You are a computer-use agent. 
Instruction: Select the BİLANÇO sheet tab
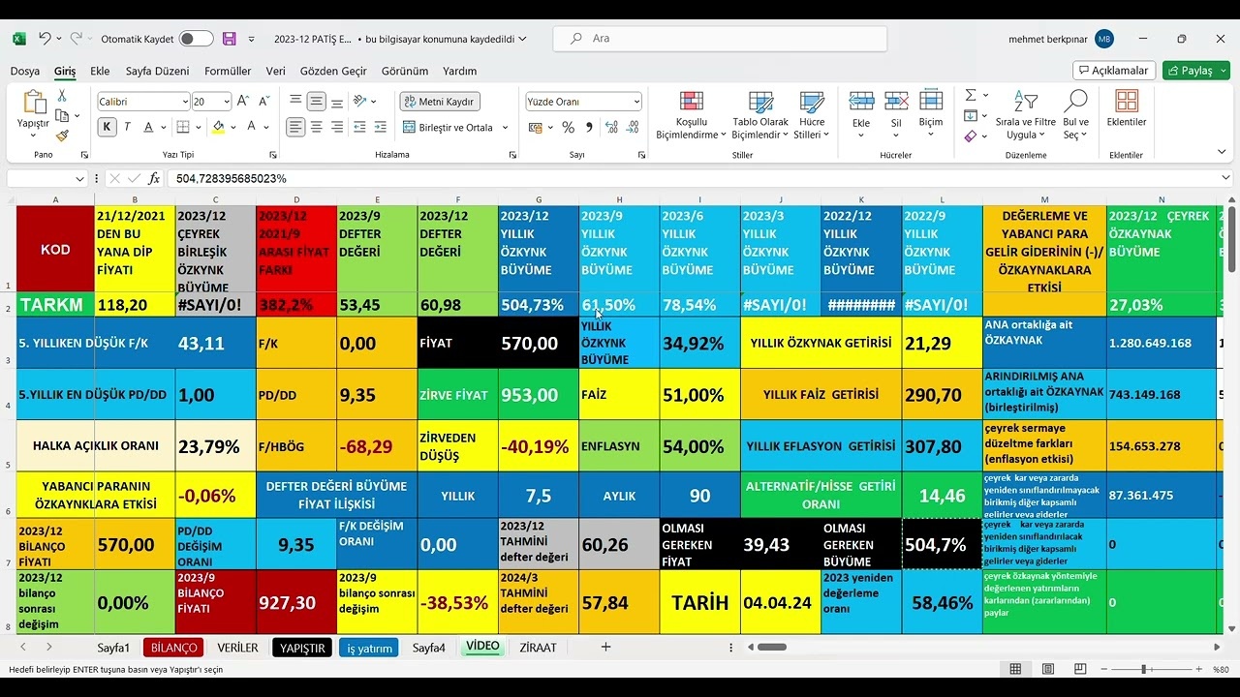click(x=173, y=648)
